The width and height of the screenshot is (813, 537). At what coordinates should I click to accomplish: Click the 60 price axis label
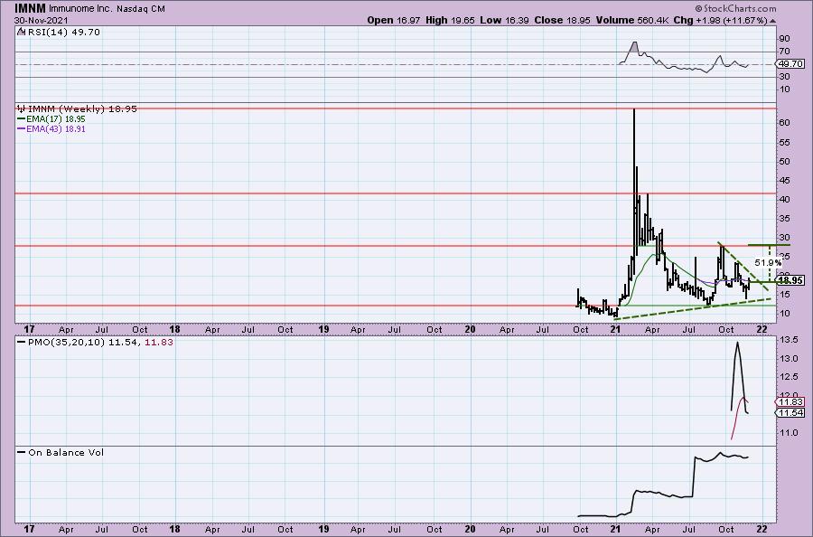784,123
